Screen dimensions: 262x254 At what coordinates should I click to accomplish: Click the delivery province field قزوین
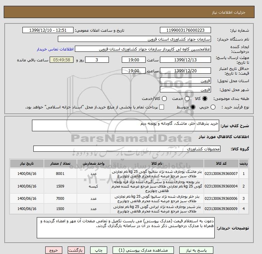tap(185, 81)
